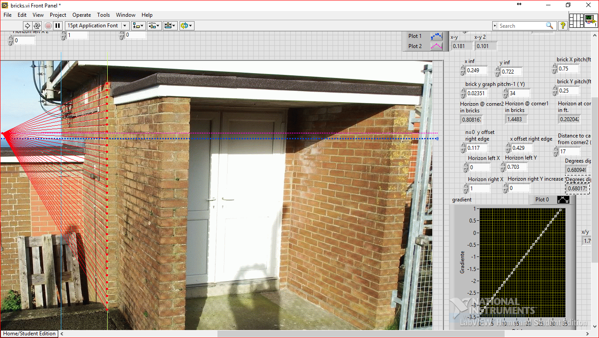Click the search magnifier icon
The height and width of the screenshot is (338, 599).
point(549,26)
